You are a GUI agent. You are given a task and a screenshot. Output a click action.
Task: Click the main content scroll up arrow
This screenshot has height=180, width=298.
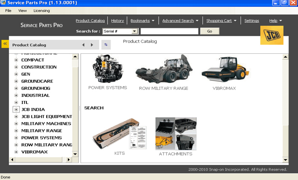(285, 57)
